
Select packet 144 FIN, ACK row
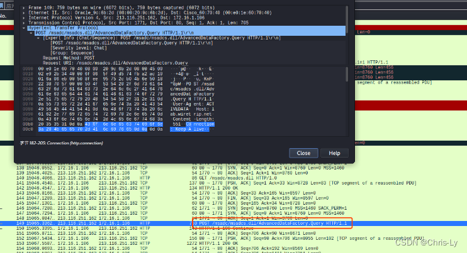coord(233,198)
